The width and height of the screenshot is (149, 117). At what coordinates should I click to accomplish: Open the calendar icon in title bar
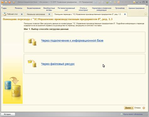[119, 2]
